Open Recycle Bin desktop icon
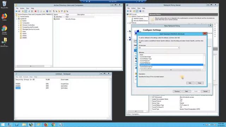This screenshot has width=226, height=127. pyautogui.click(x=5, y=5)
